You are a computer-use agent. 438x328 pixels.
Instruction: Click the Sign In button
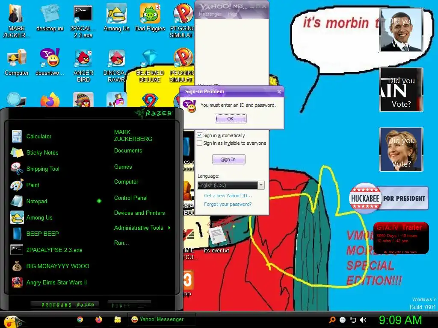pos(228,159)
